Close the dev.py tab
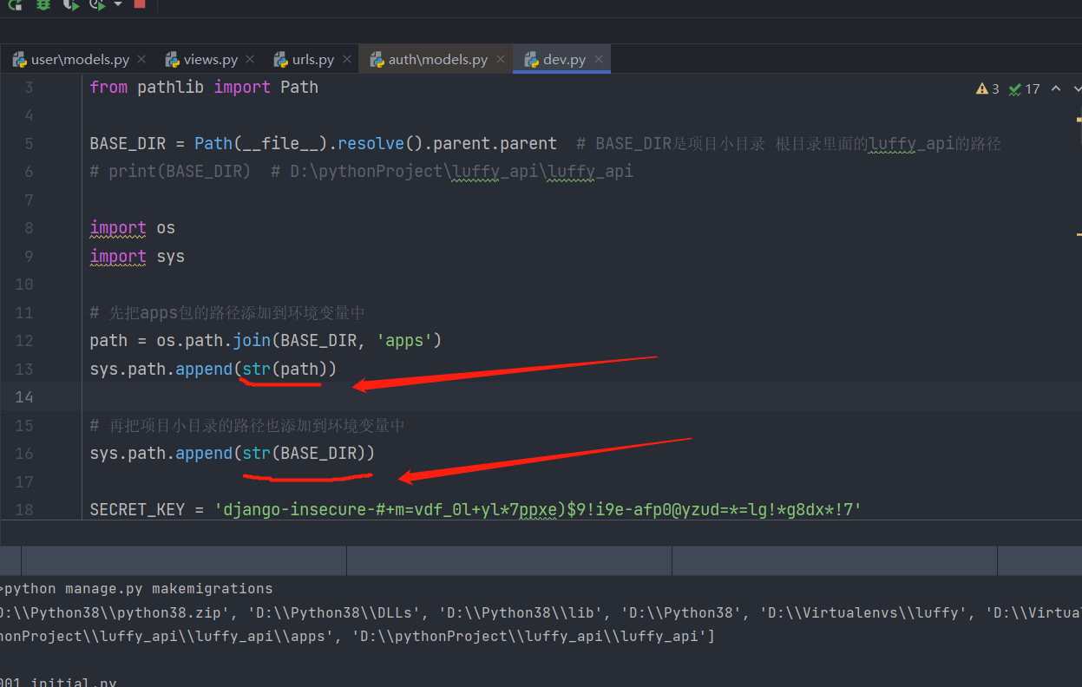The image size is (1082, 687). [x=598, y=59]
